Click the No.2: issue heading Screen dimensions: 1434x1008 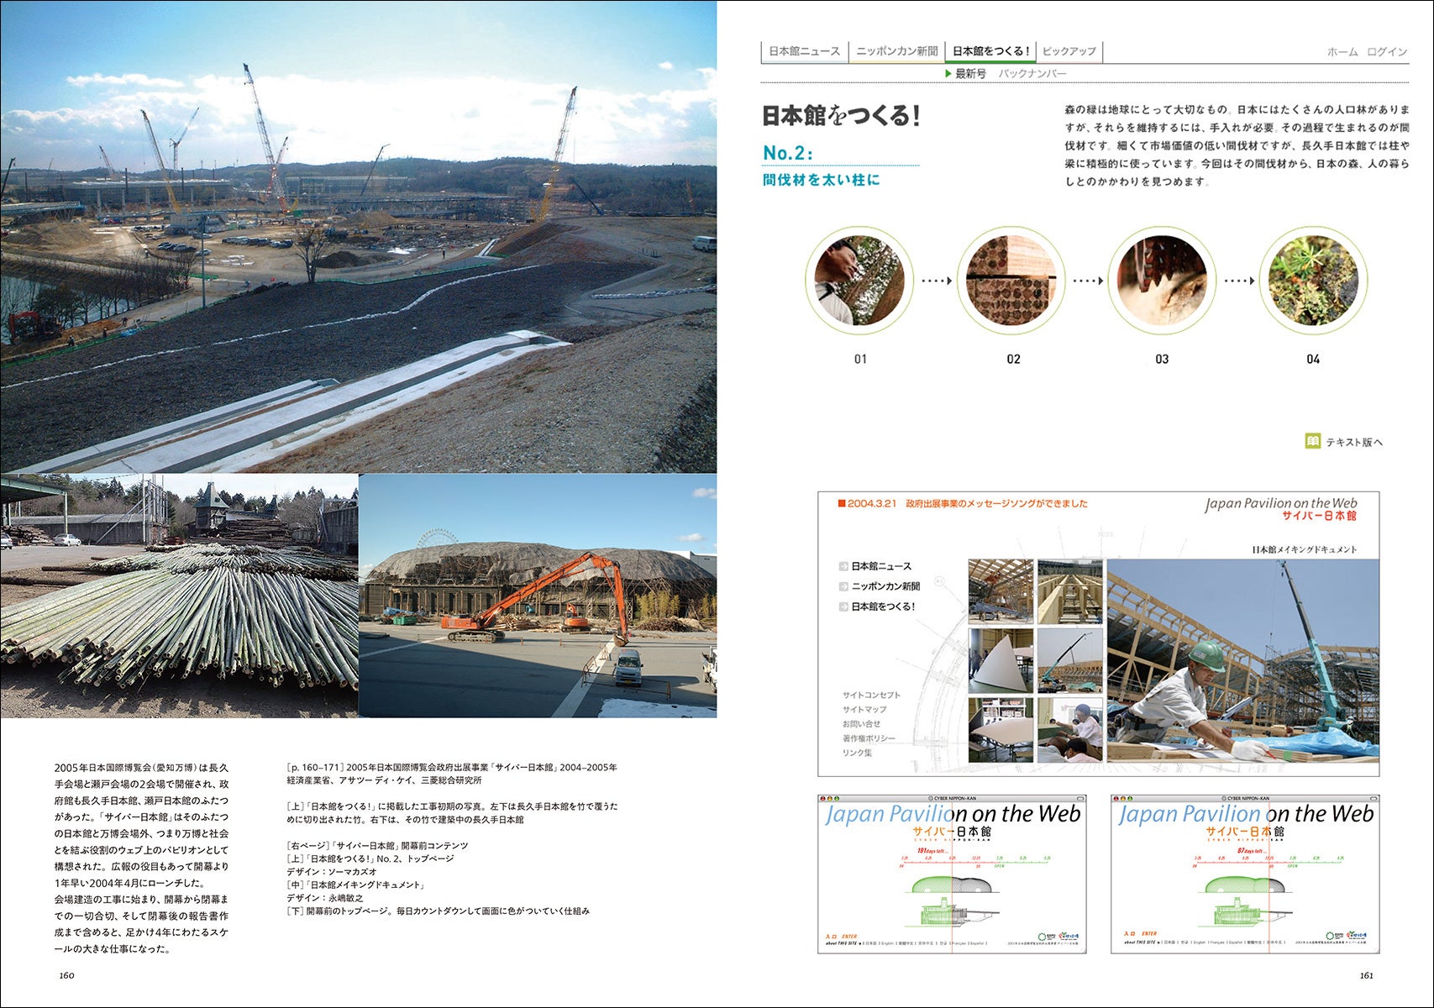(x=788, y=153)
